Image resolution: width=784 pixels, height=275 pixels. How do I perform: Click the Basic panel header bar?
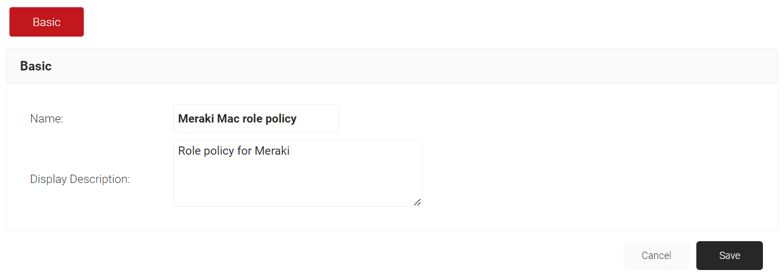392,66
